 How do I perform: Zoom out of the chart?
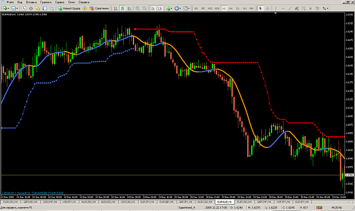pos(144,9)
